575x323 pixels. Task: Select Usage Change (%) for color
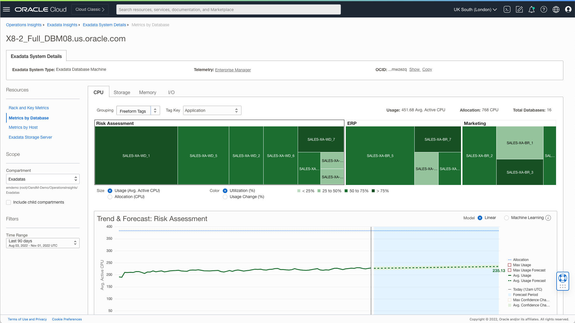coord(225,197)
